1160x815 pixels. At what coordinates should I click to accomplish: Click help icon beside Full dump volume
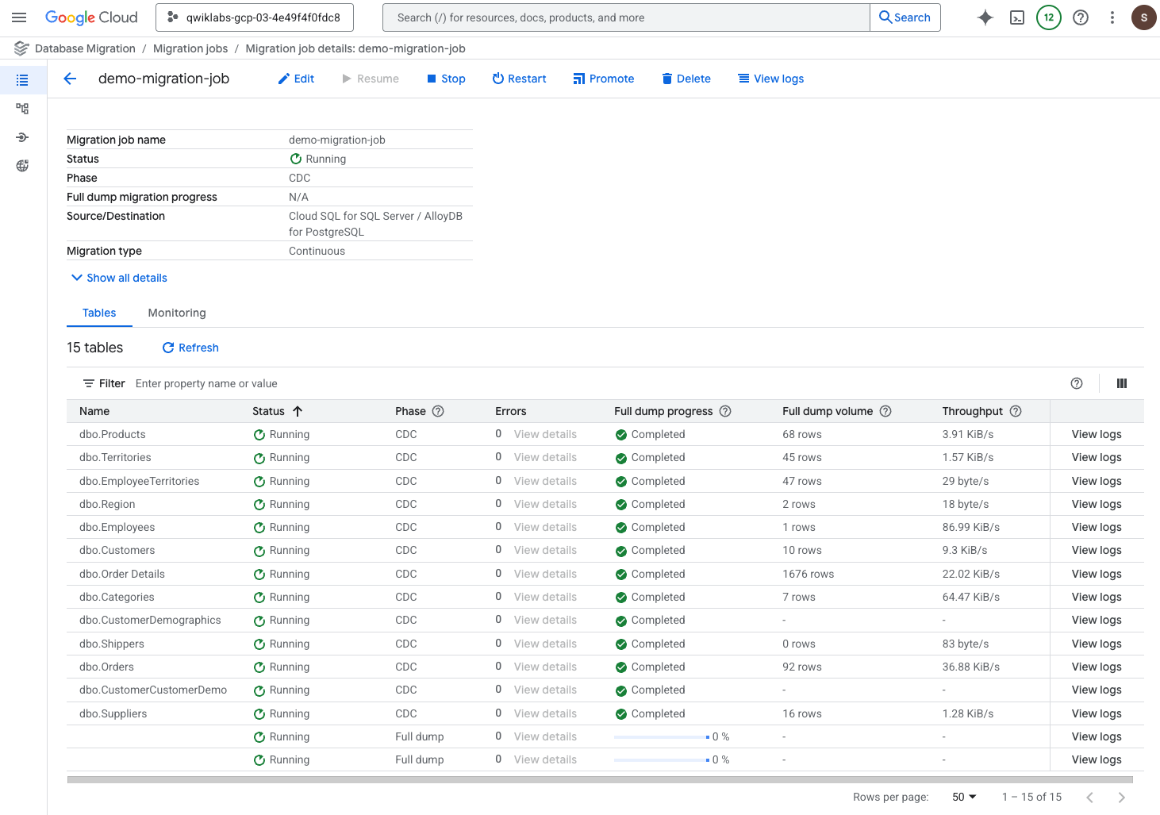coord(885,411)
